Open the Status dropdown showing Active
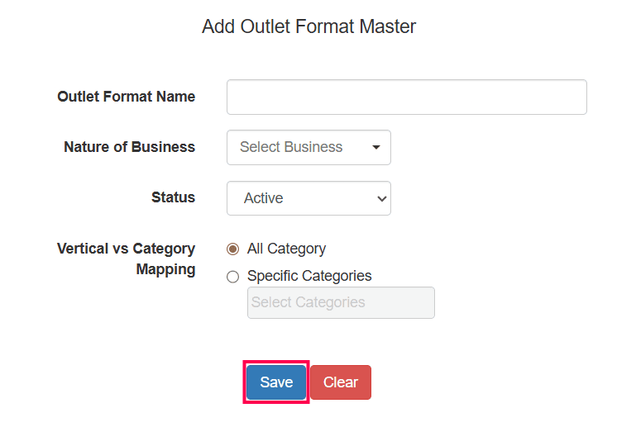The height and width of the screenshot is (427, 636). [308, 198]
